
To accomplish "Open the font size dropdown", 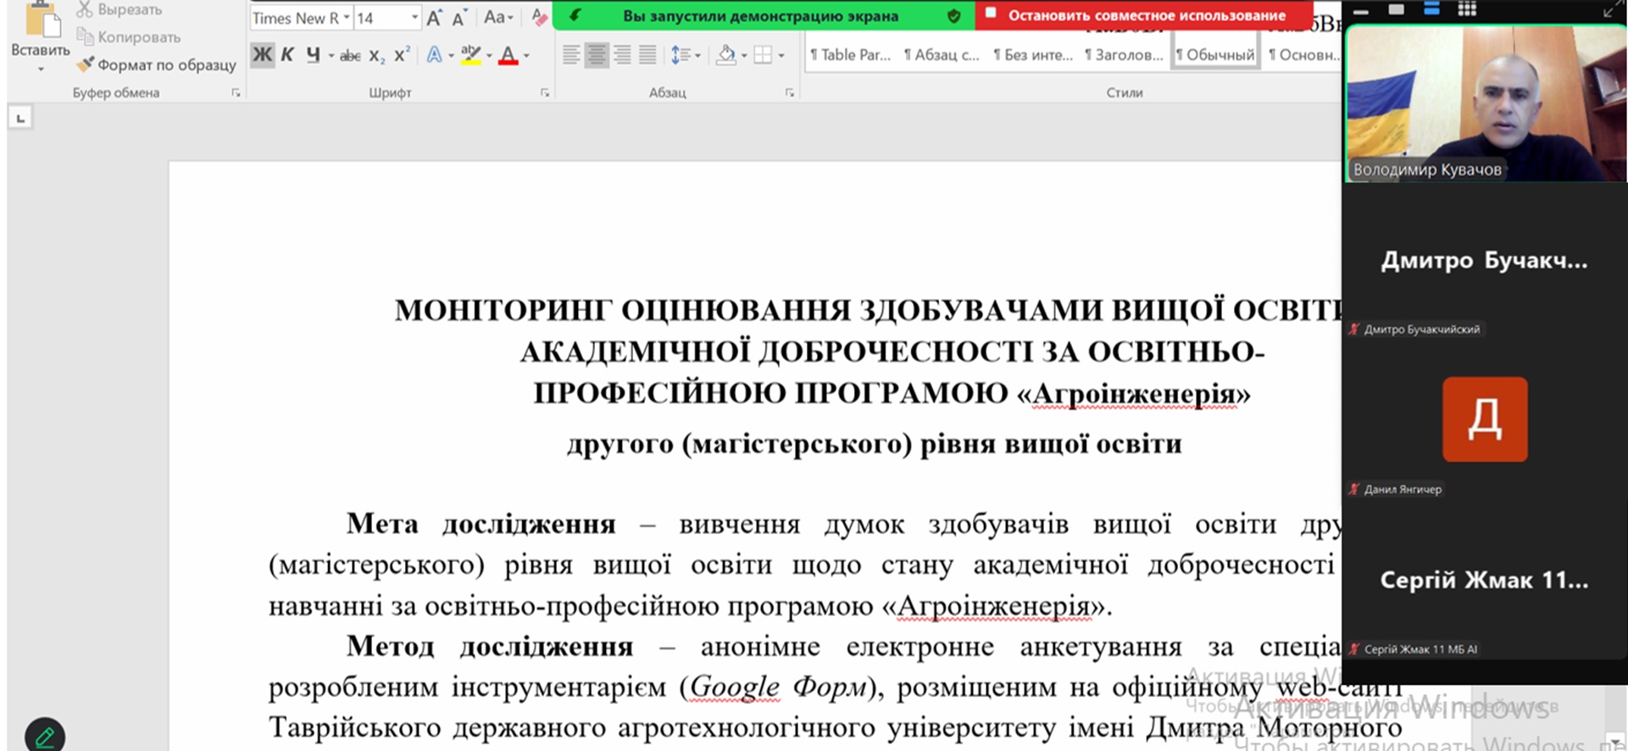I will click(414, 18).
